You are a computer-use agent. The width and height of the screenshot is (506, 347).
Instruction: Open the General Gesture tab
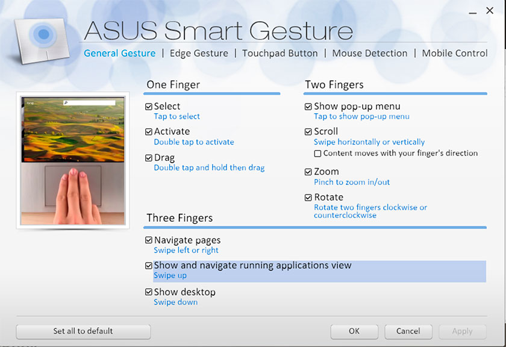pyautogui.click(x=119, y=53)
